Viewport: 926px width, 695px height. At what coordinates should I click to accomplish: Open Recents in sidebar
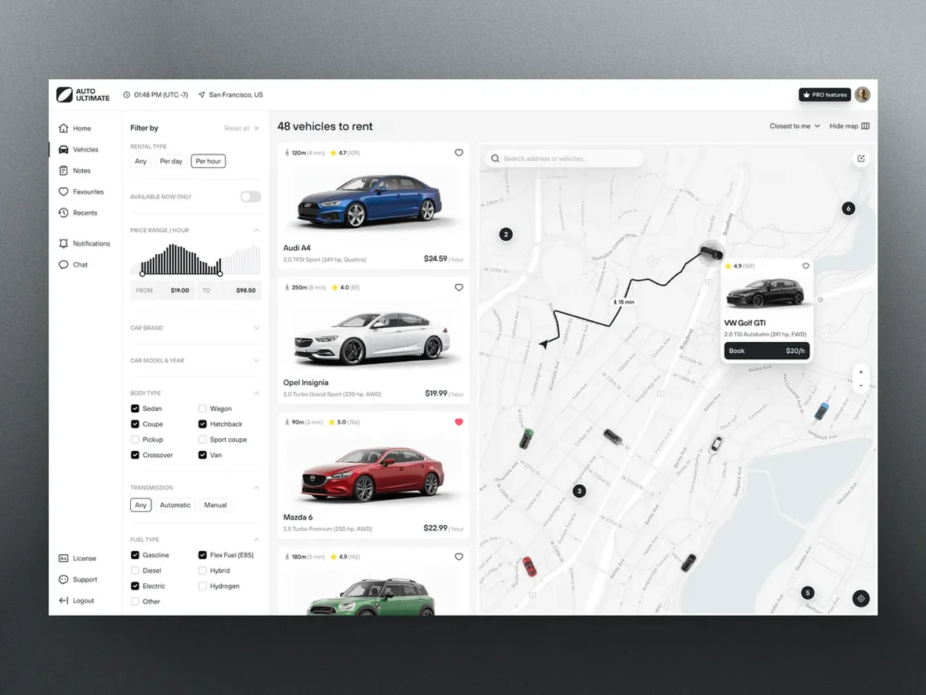(x=78, y=213)
